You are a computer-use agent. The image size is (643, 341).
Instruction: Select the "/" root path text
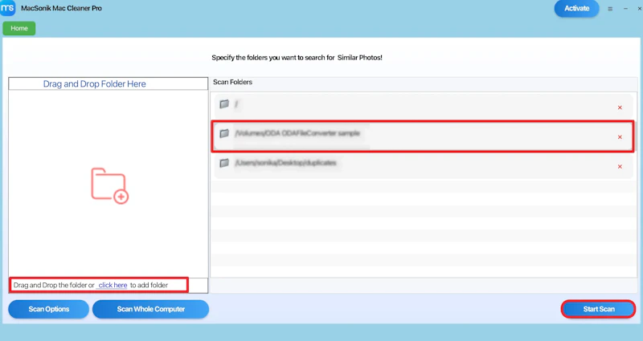(x=236, y=104)
